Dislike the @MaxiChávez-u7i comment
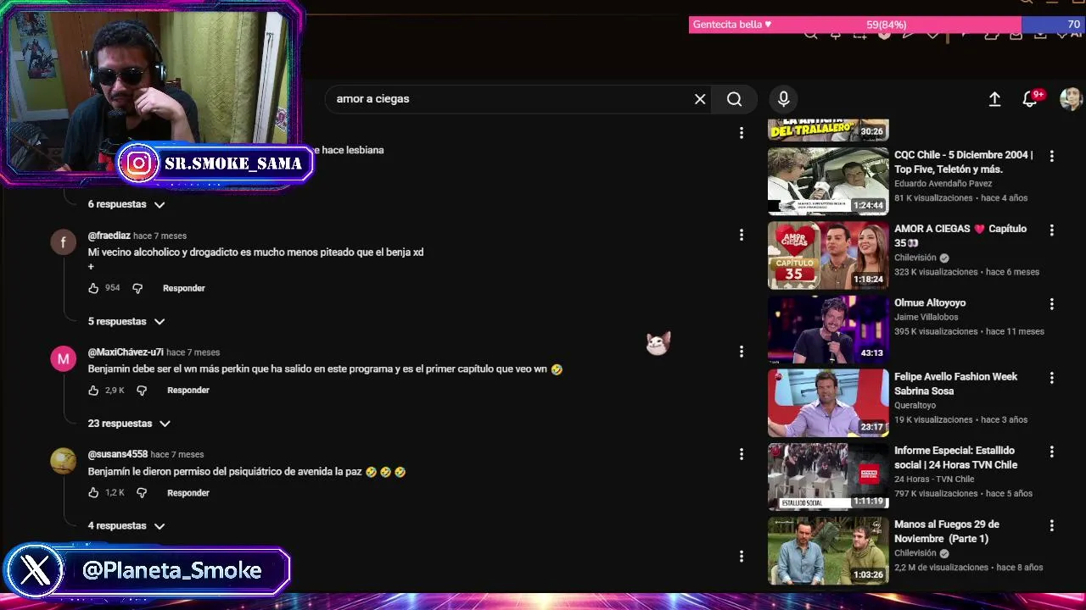 point(142,391)
